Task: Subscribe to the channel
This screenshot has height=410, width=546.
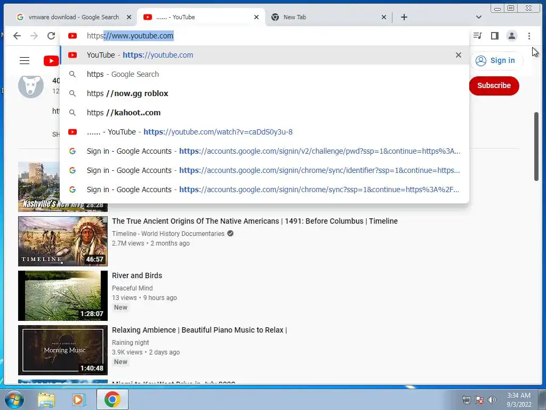Action: [494, 86]
